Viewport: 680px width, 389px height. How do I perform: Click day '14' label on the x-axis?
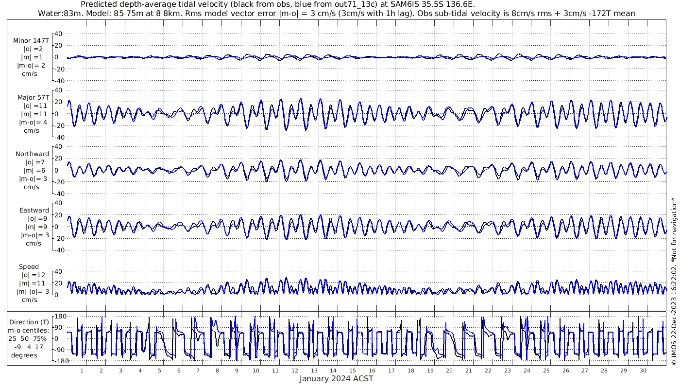coord(333,371)
